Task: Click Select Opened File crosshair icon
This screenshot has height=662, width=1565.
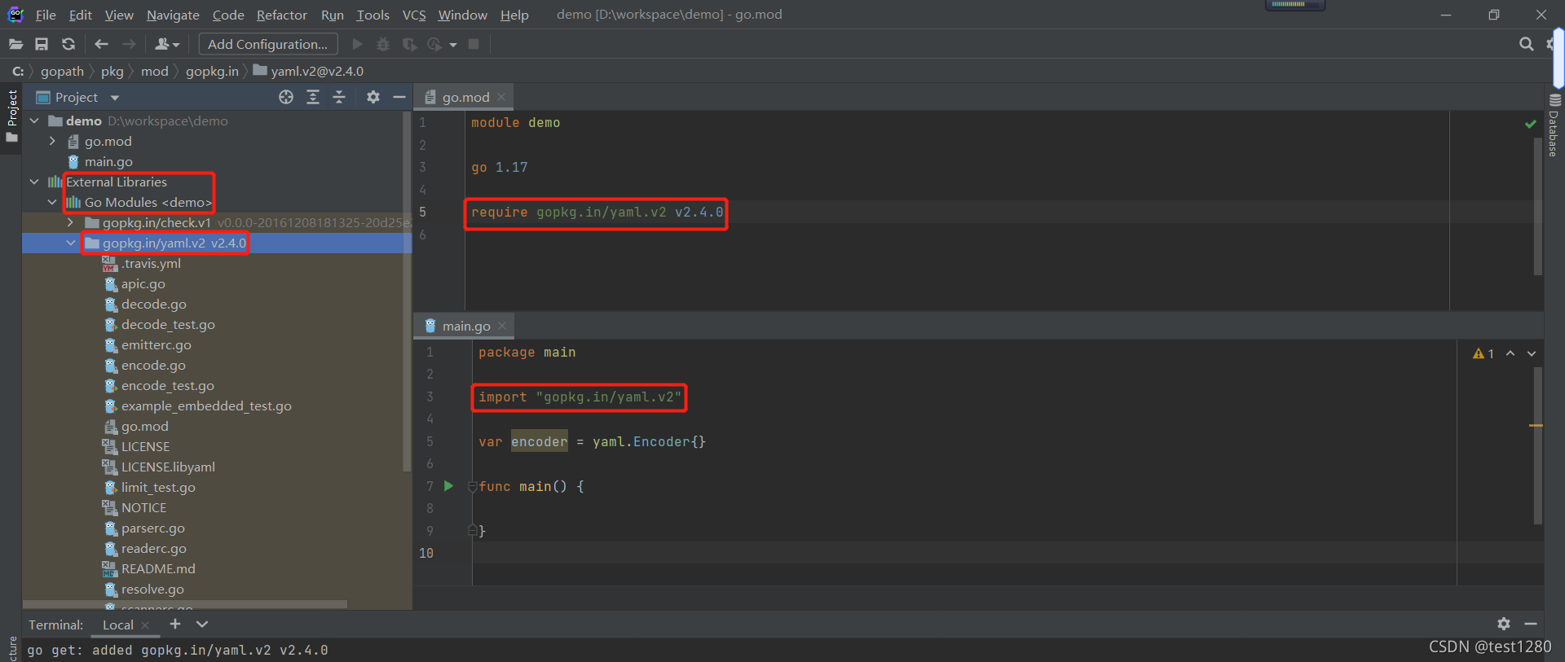Action: tap(286, 97)
